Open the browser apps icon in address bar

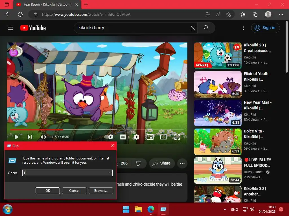208,14
